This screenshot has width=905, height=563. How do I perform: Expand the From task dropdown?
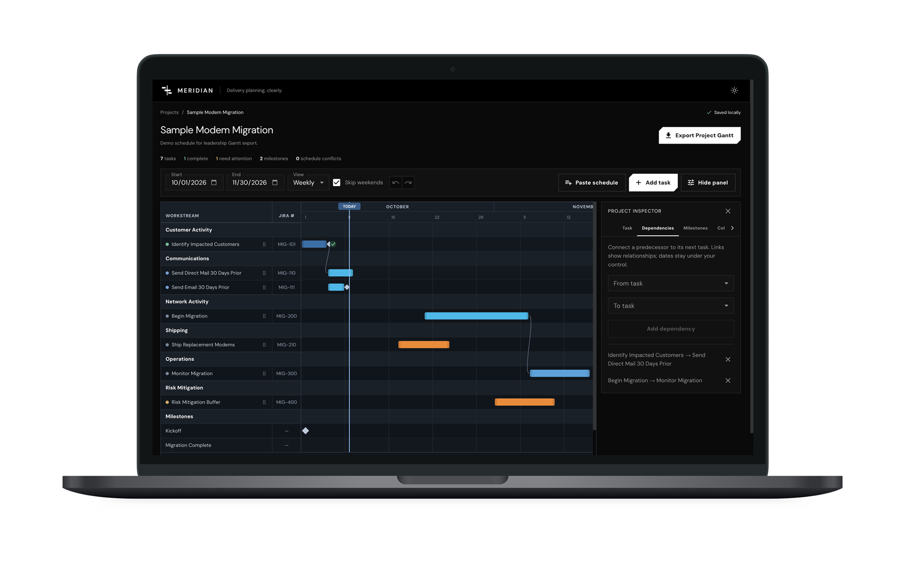click(x=670, y=283)
